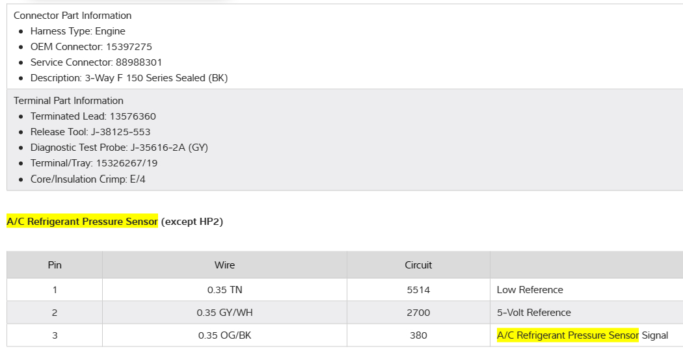The height and width of the screenshot is (351, 683).
Task: Click the Low Reference cell
Action: (x=529, y=290)
